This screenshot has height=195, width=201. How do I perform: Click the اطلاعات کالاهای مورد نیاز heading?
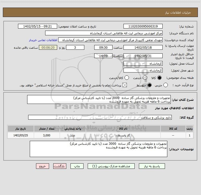pyautogui.click(x=174, y=108)
